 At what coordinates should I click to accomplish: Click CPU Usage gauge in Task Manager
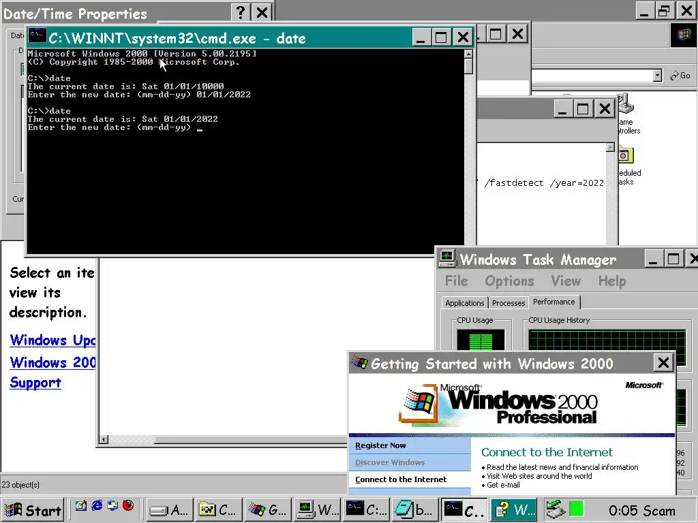click(x=481, y=340)
